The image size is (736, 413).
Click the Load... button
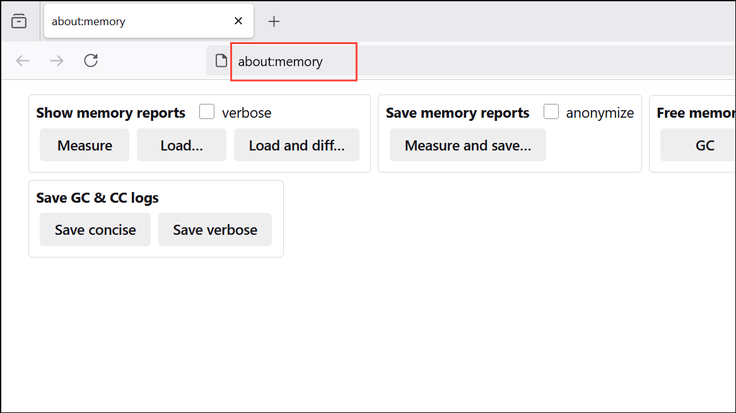[x=181, y=145]
